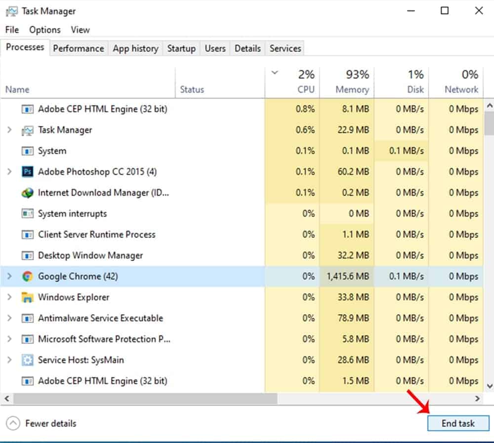Click the Task Manager title bar icon
Screen dimensions: 494x443
tap(12, 11)
